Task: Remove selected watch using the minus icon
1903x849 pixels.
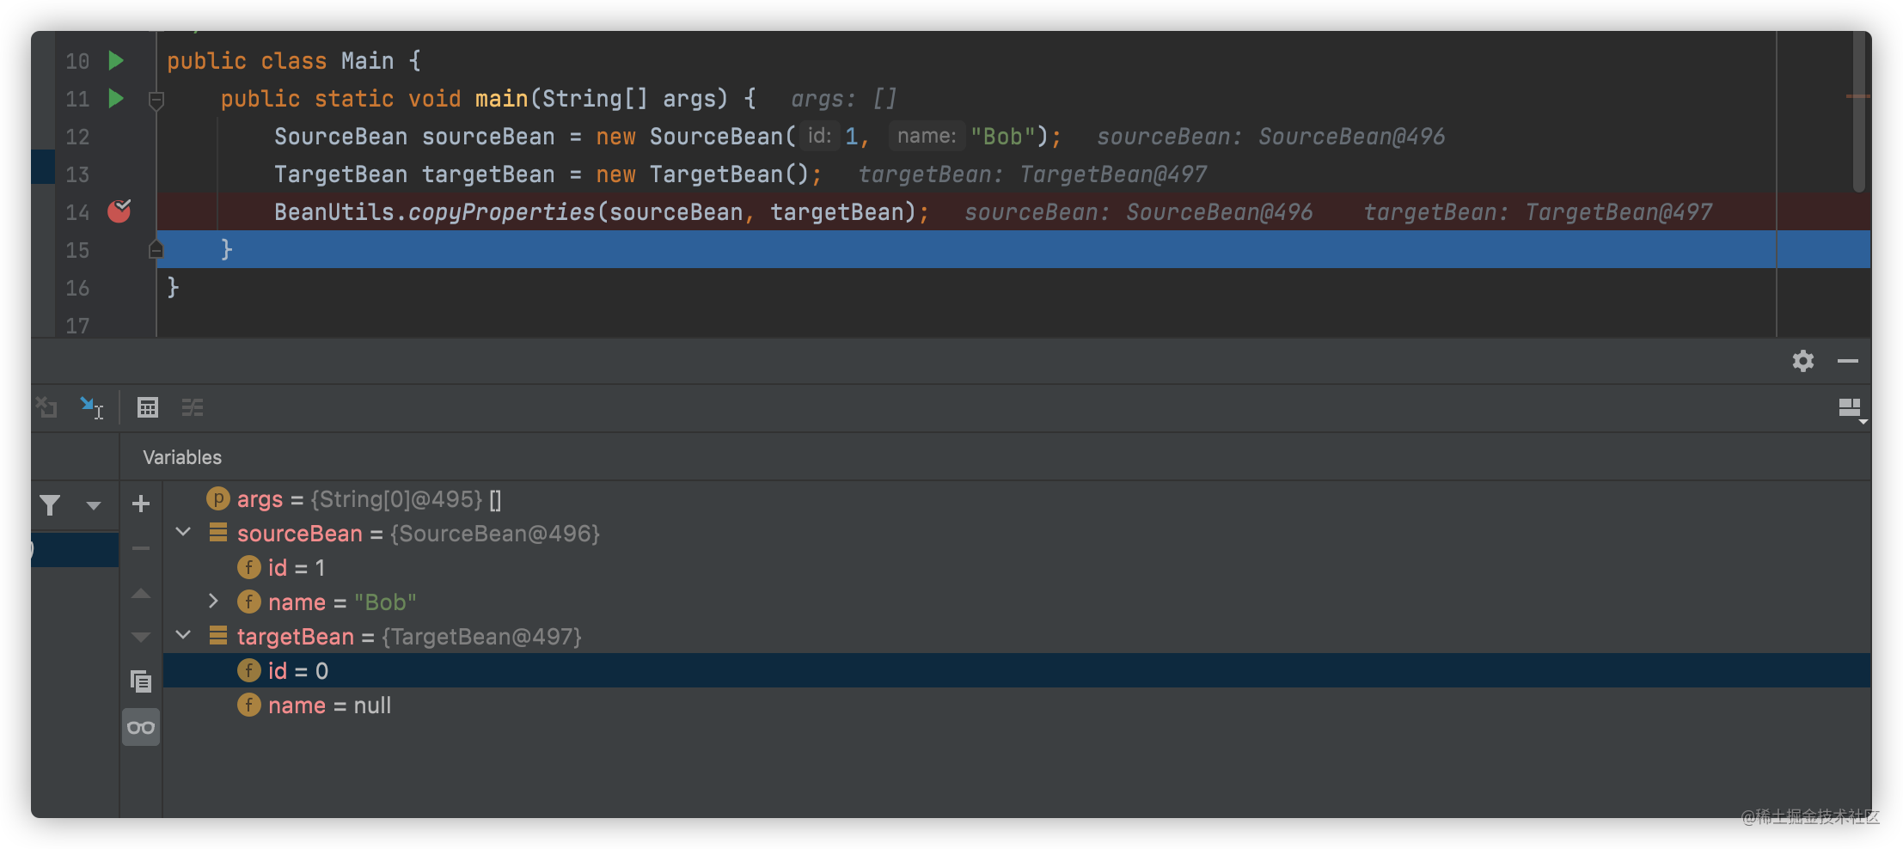Action: point(140,547)
